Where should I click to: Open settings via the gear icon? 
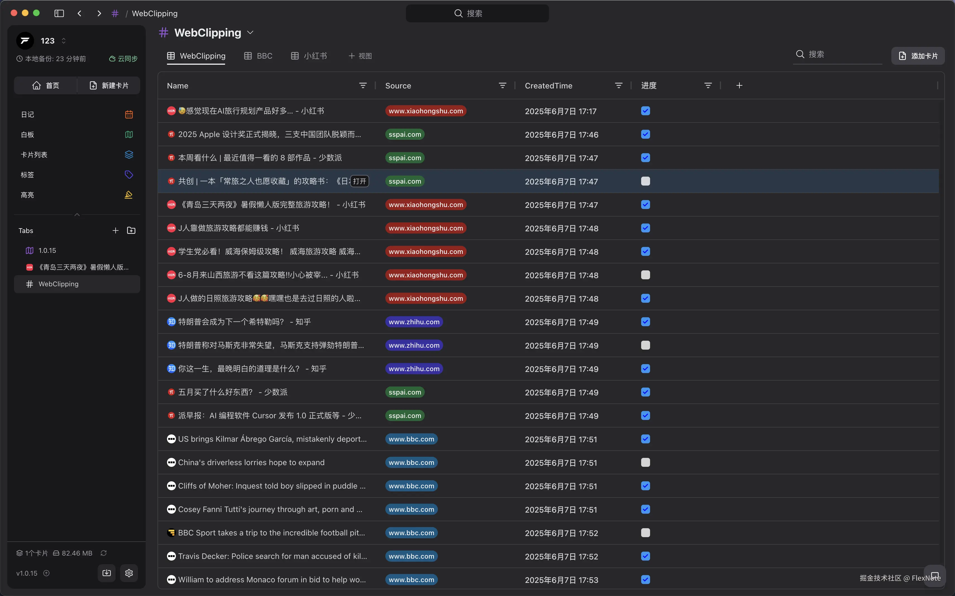pyautogui.click(x=129, y=573)
